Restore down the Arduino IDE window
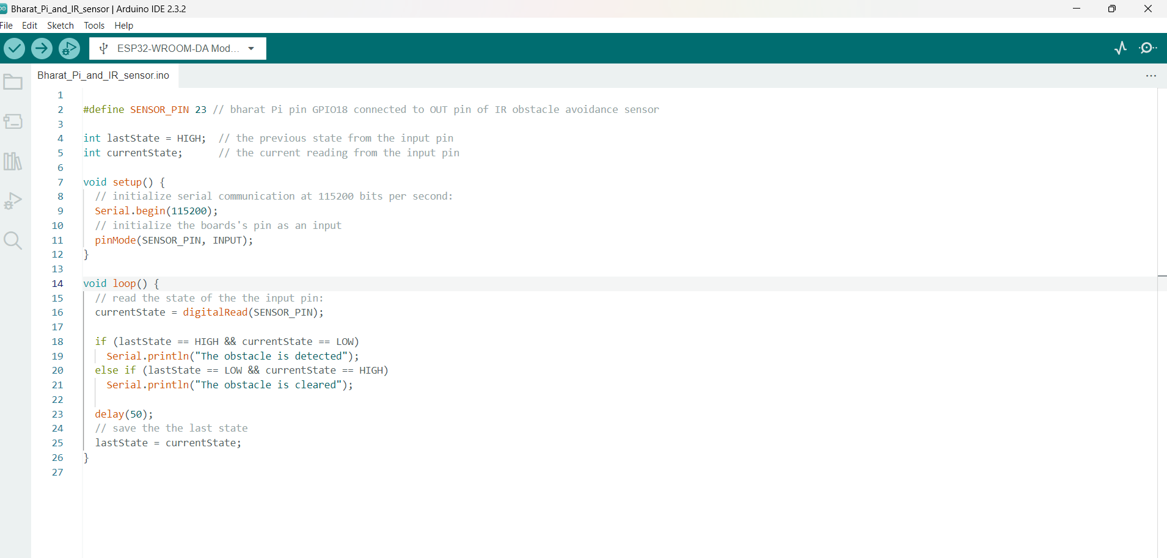The width and height of the screenshot is (1167, 558). (1112, 9)
